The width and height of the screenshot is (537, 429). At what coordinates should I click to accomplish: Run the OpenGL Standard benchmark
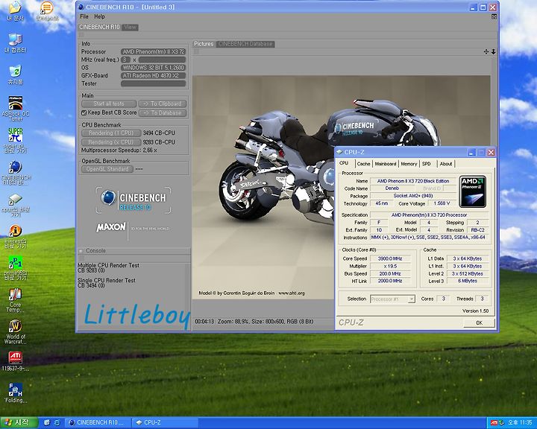(107, 169)
